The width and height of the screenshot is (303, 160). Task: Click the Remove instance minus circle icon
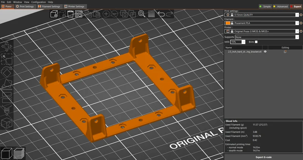[x=114, y=14]
